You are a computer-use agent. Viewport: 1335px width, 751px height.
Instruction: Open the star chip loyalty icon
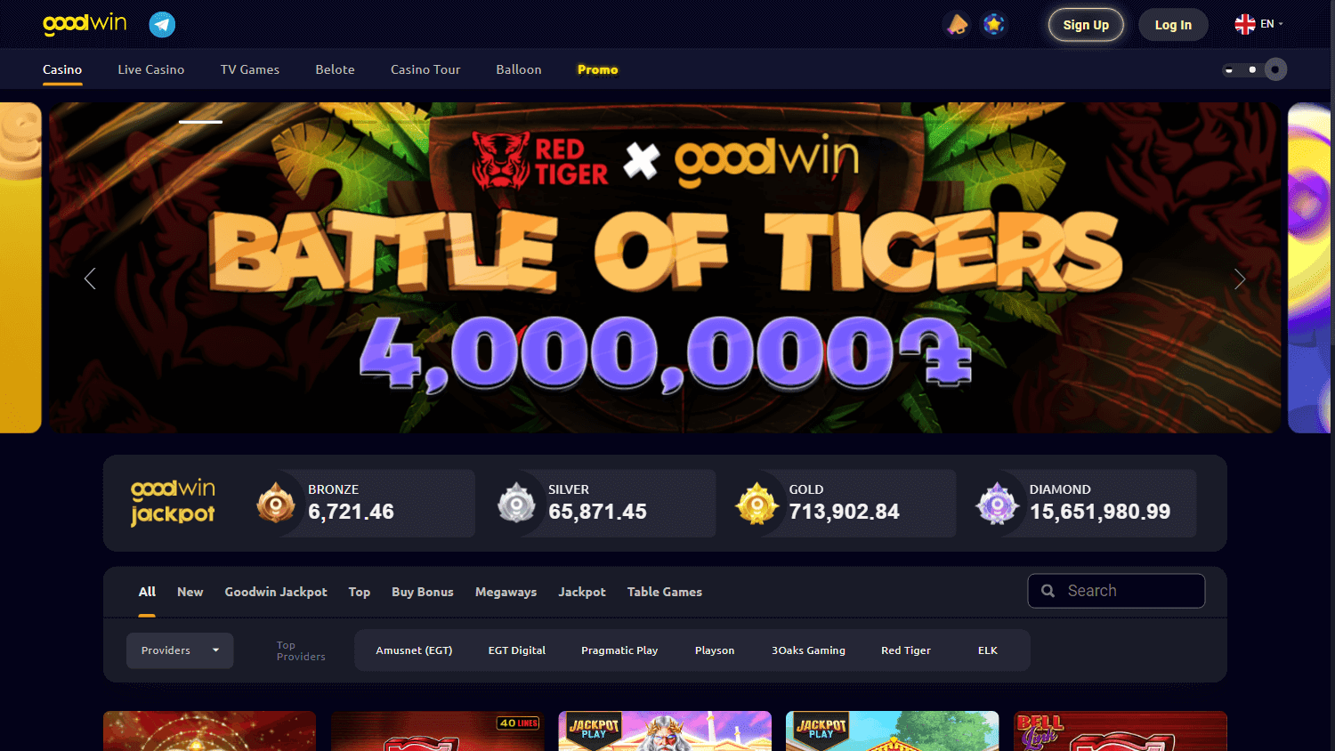click(994, 24)
